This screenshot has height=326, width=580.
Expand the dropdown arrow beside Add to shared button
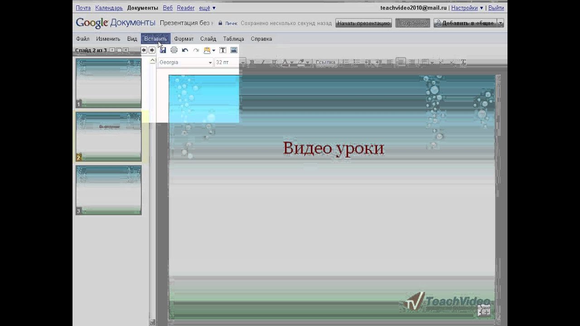coord(500,23)
